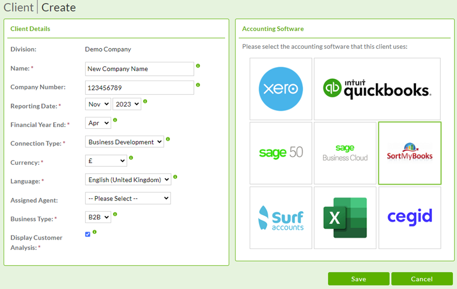The height and width of the screenshot is (289, 457).
Task: Open the Assigned Agent dropdown
Action: 127,199
